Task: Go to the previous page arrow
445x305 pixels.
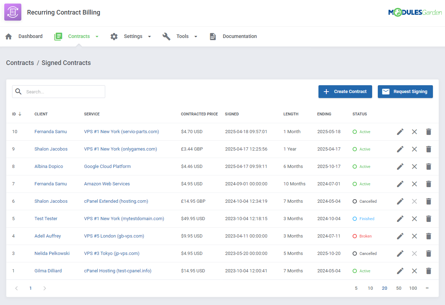Action: [16, 288]
